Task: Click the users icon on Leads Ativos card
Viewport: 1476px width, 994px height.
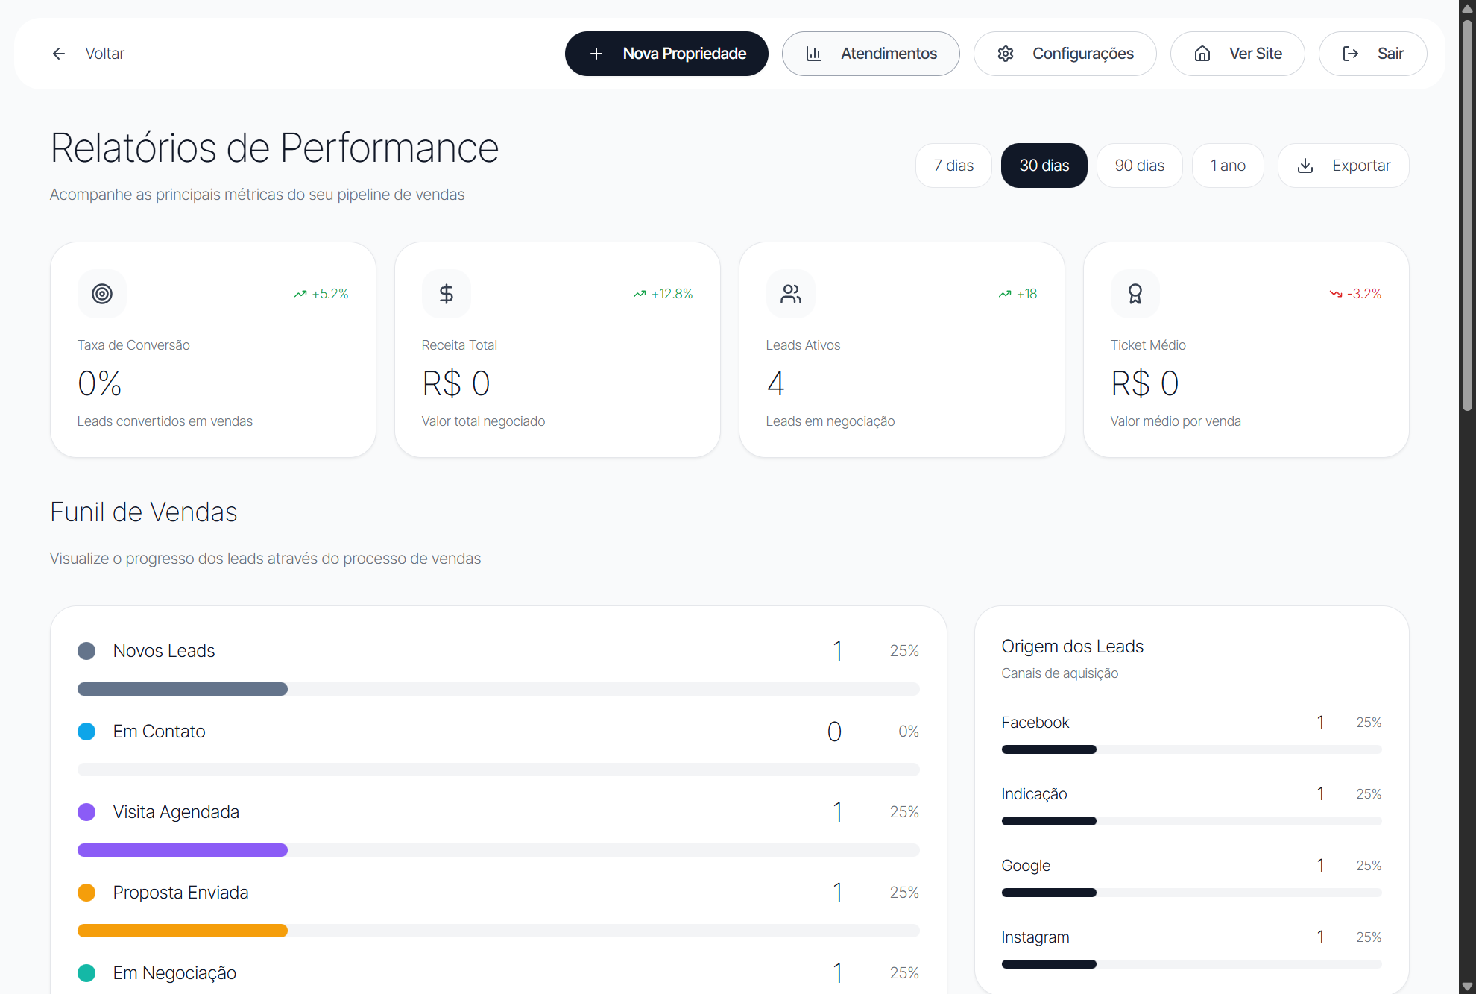Action: coord(791,294)
